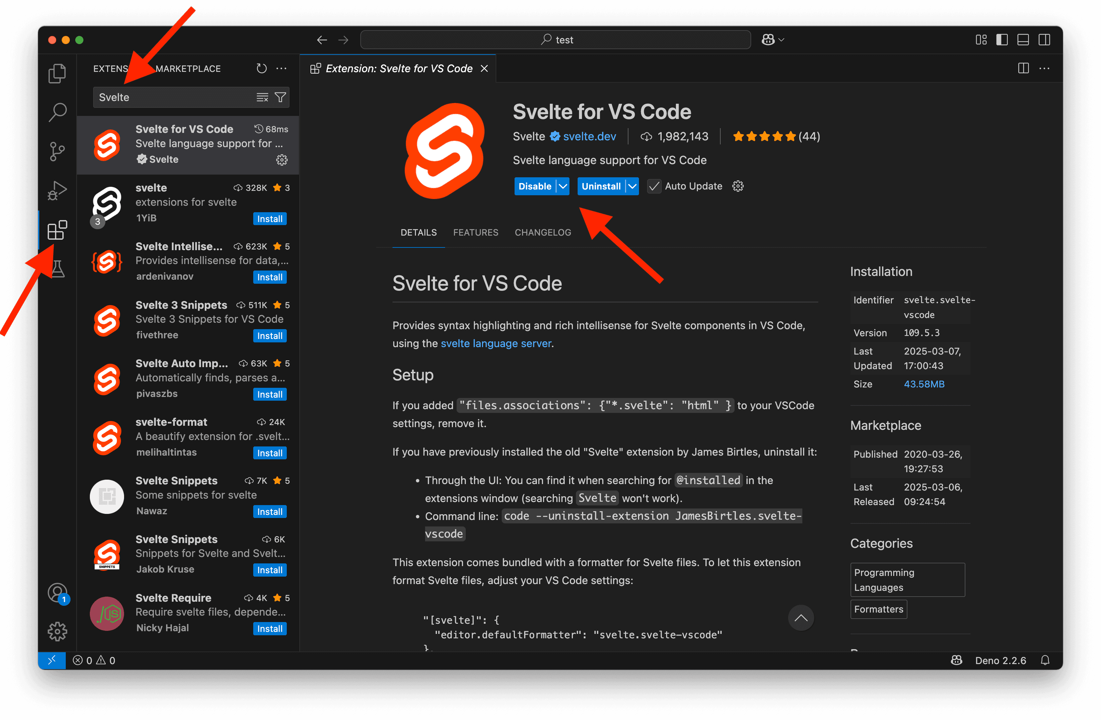Open the 43.58MB size link
This screenshot has height=720, width=1101.
coord(924,384)
